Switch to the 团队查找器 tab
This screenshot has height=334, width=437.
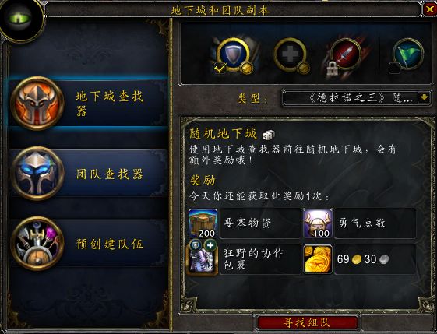point(89,174)
